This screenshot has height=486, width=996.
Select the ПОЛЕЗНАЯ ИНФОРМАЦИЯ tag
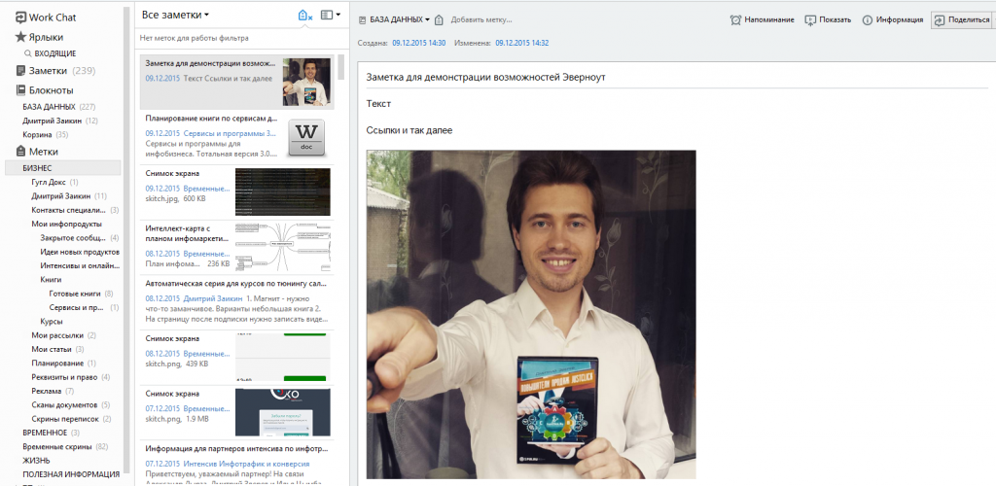tap(70, 474)
